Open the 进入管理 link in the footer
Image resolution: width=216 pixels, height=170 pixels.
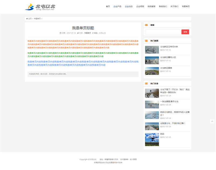[x=133, y=159]
